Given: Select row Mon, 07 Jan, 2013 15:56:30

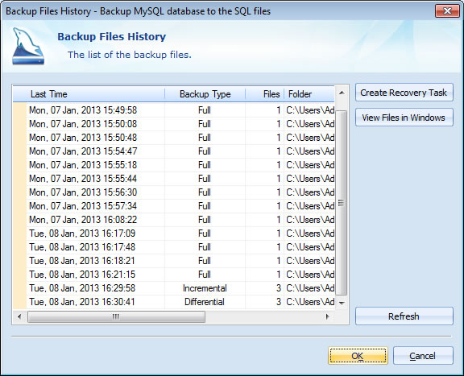Looking at the screenshot, I should (174, 192).
